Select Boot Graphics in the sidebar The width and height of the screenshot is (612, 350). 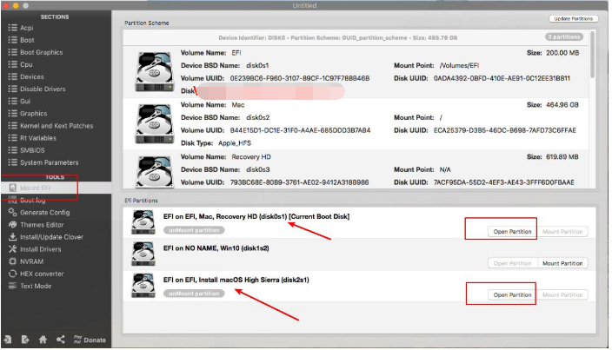[x=42, y=52]
